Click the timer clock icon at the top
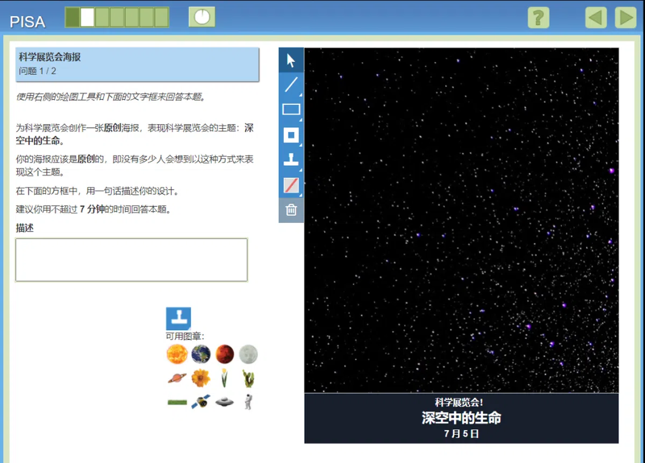 (x=202, y=17)
